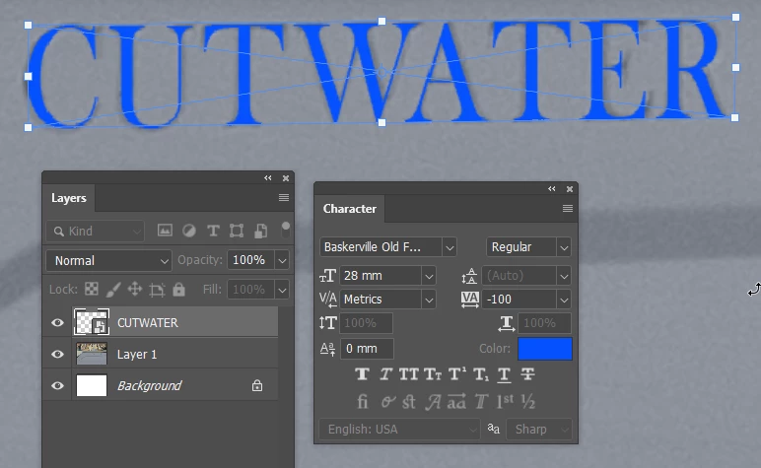This screenshot has width=761, height=468.
Task: Open Character panel flyout menu
Action: [568, 208]
